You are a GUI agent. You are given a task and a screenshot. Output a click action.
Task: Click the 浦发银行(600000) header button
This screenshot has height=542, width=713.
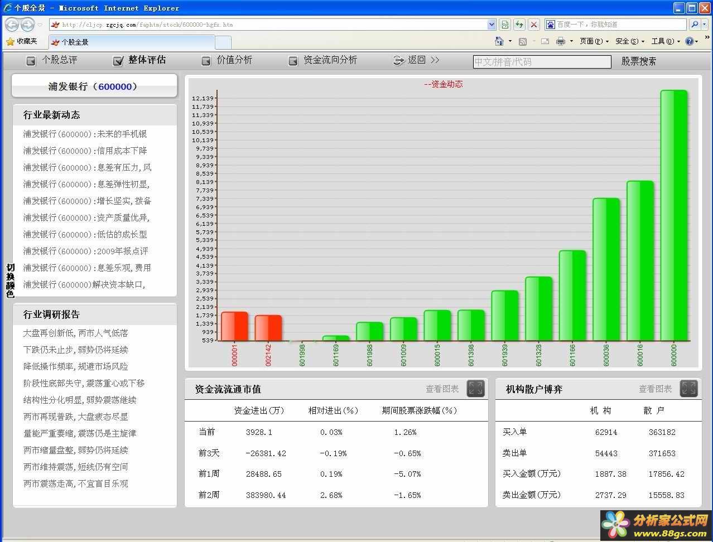pyautogui.click(x=94, y=86)
